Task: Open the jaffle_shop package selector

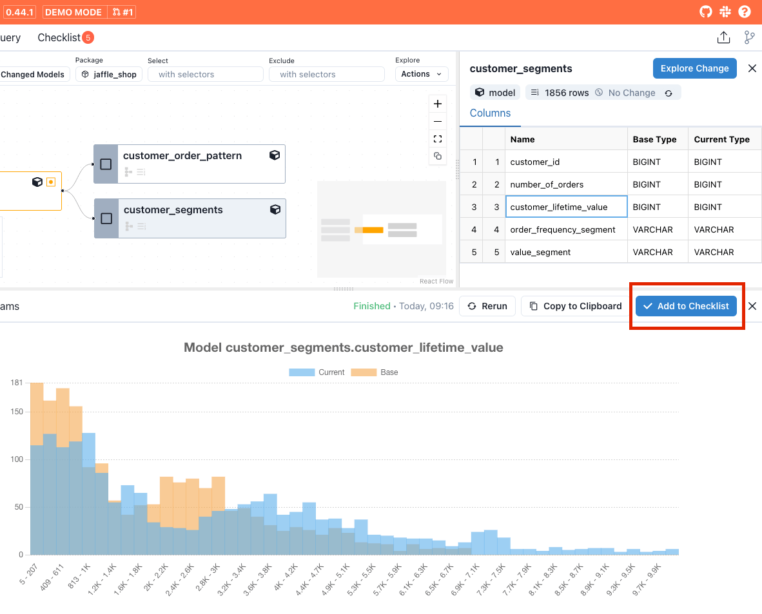Action: [x=109, y=74]
